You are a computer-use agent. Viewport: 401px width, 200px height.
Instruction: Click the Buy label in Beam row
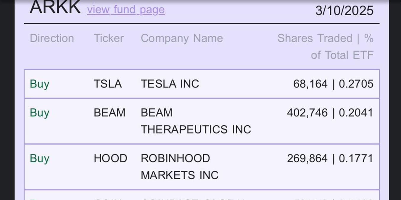tap(39, 113)
